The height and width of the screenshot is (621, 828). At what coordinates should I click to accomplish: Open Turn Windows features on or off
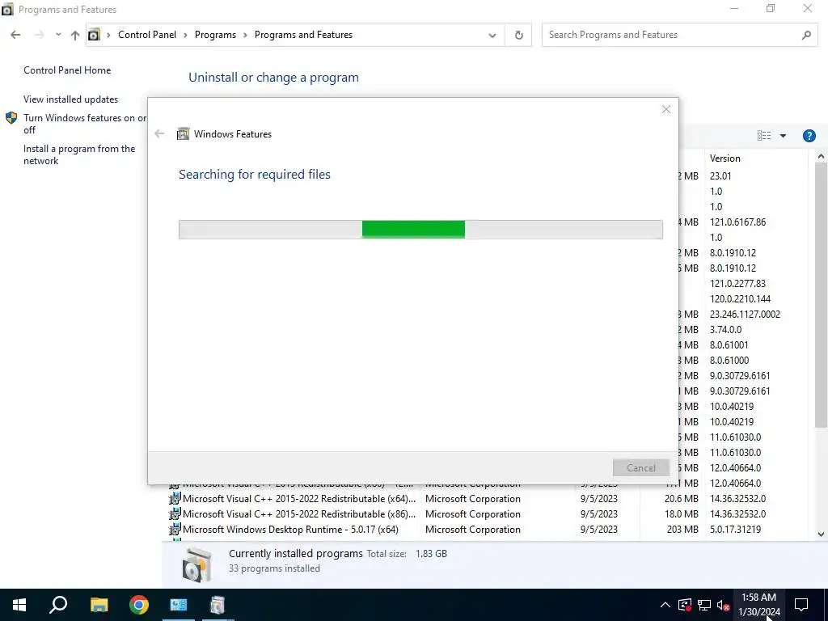[84, 124]
